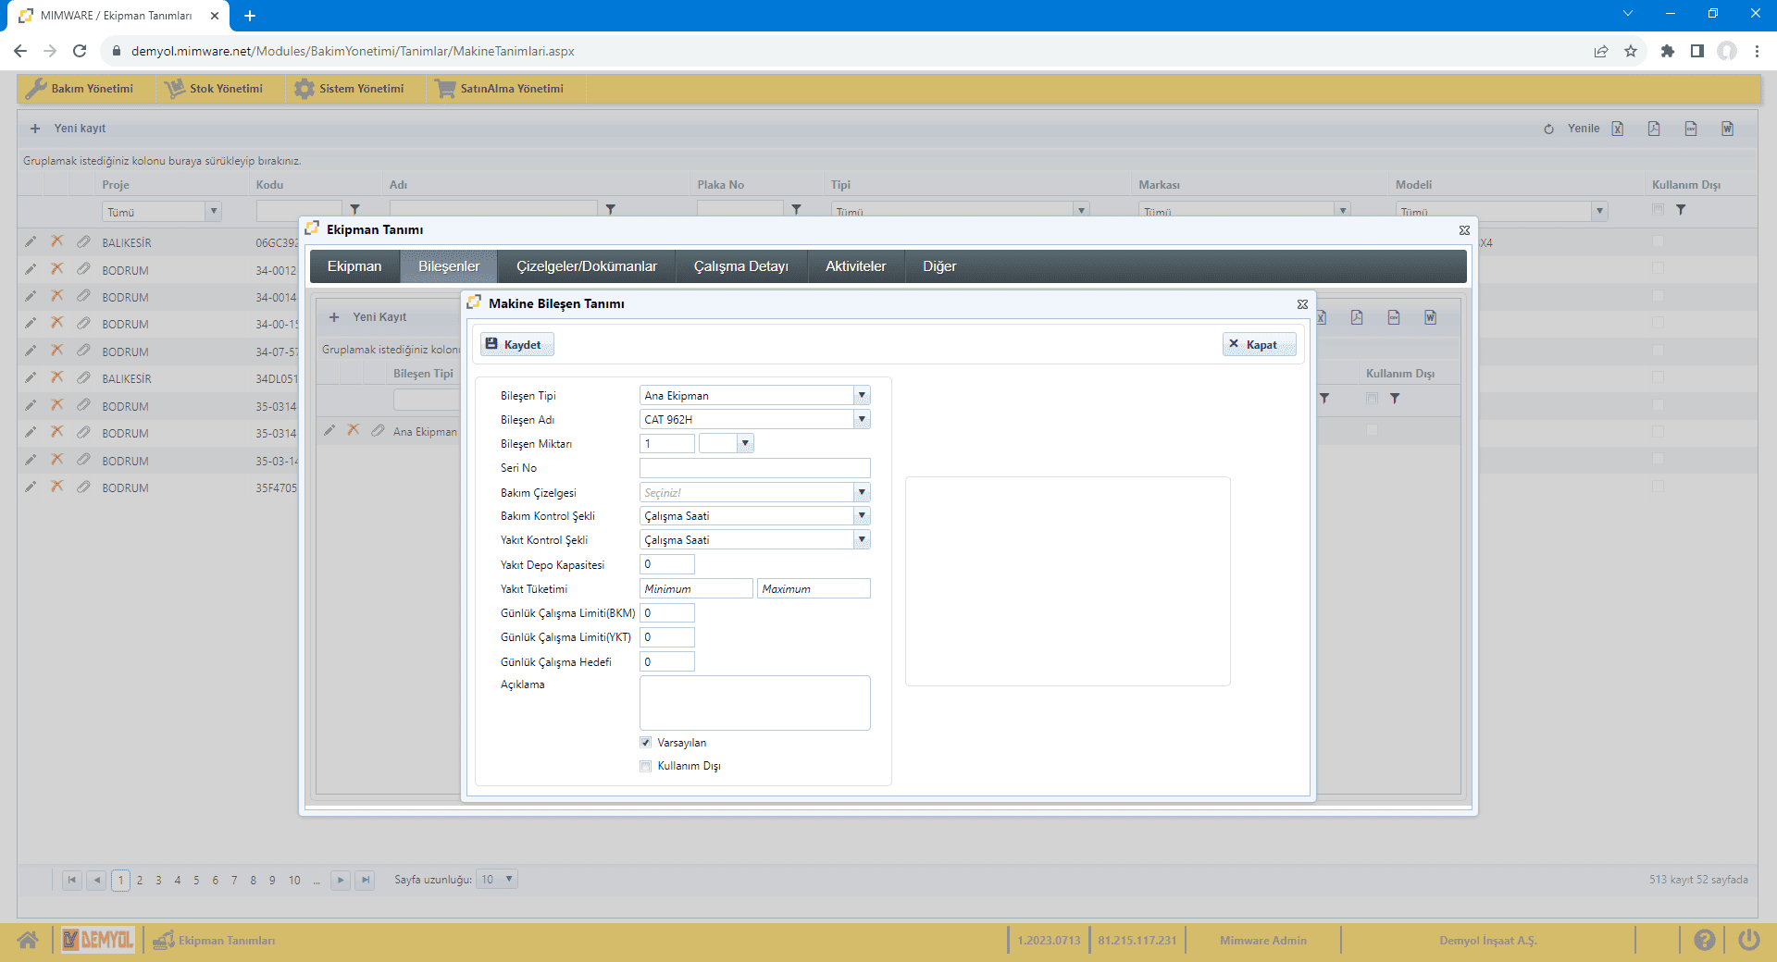This screenshot has height=962, width=1777.
Task: Close the Ekipman Tanımı dialog window
Action: point(1464,230)
